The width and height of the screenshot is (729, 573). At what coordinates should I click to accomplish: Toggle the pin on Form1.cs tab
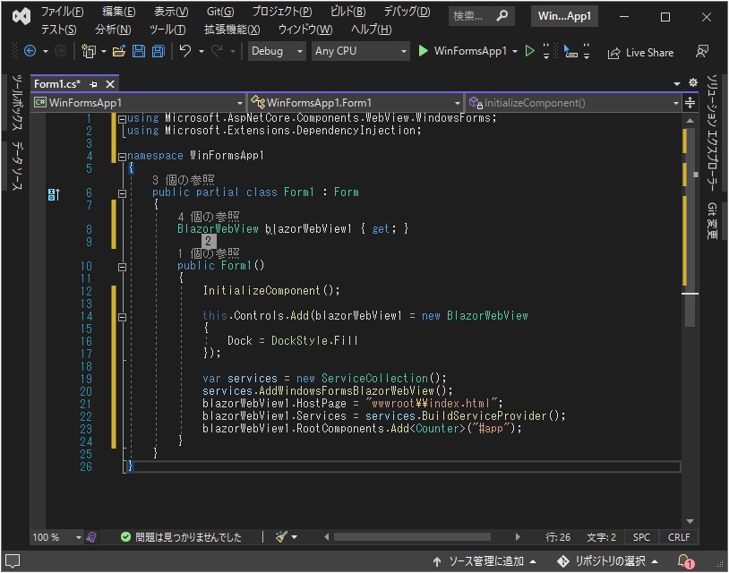94,84
